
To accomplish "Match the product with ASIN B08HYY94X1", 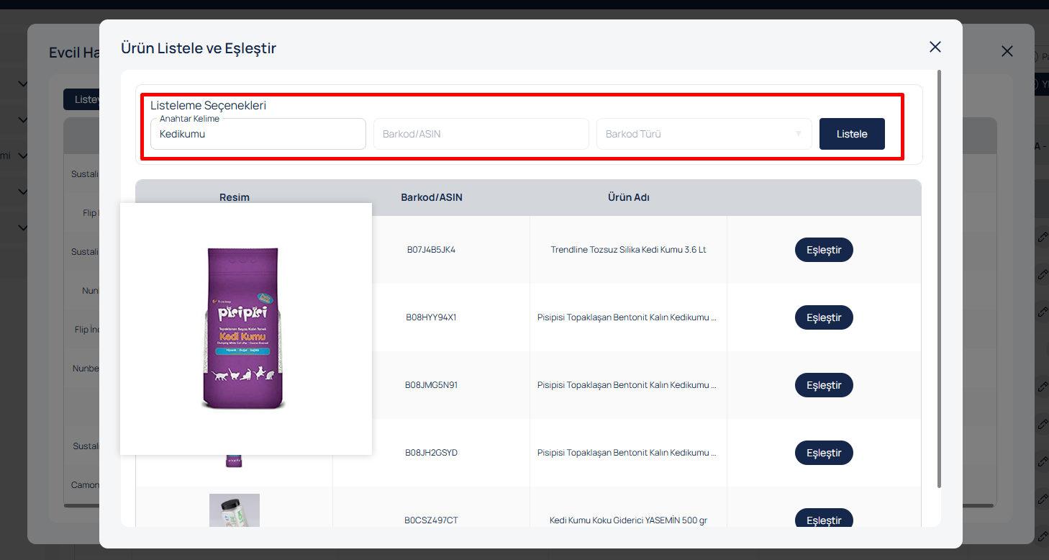I will coord(823,317).
